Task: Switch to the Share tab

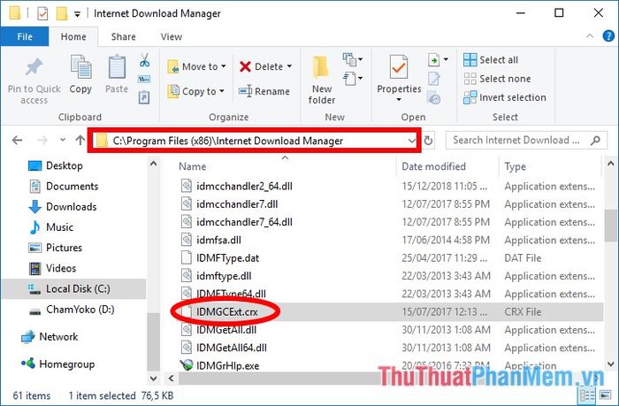Action: coord(124,37)
